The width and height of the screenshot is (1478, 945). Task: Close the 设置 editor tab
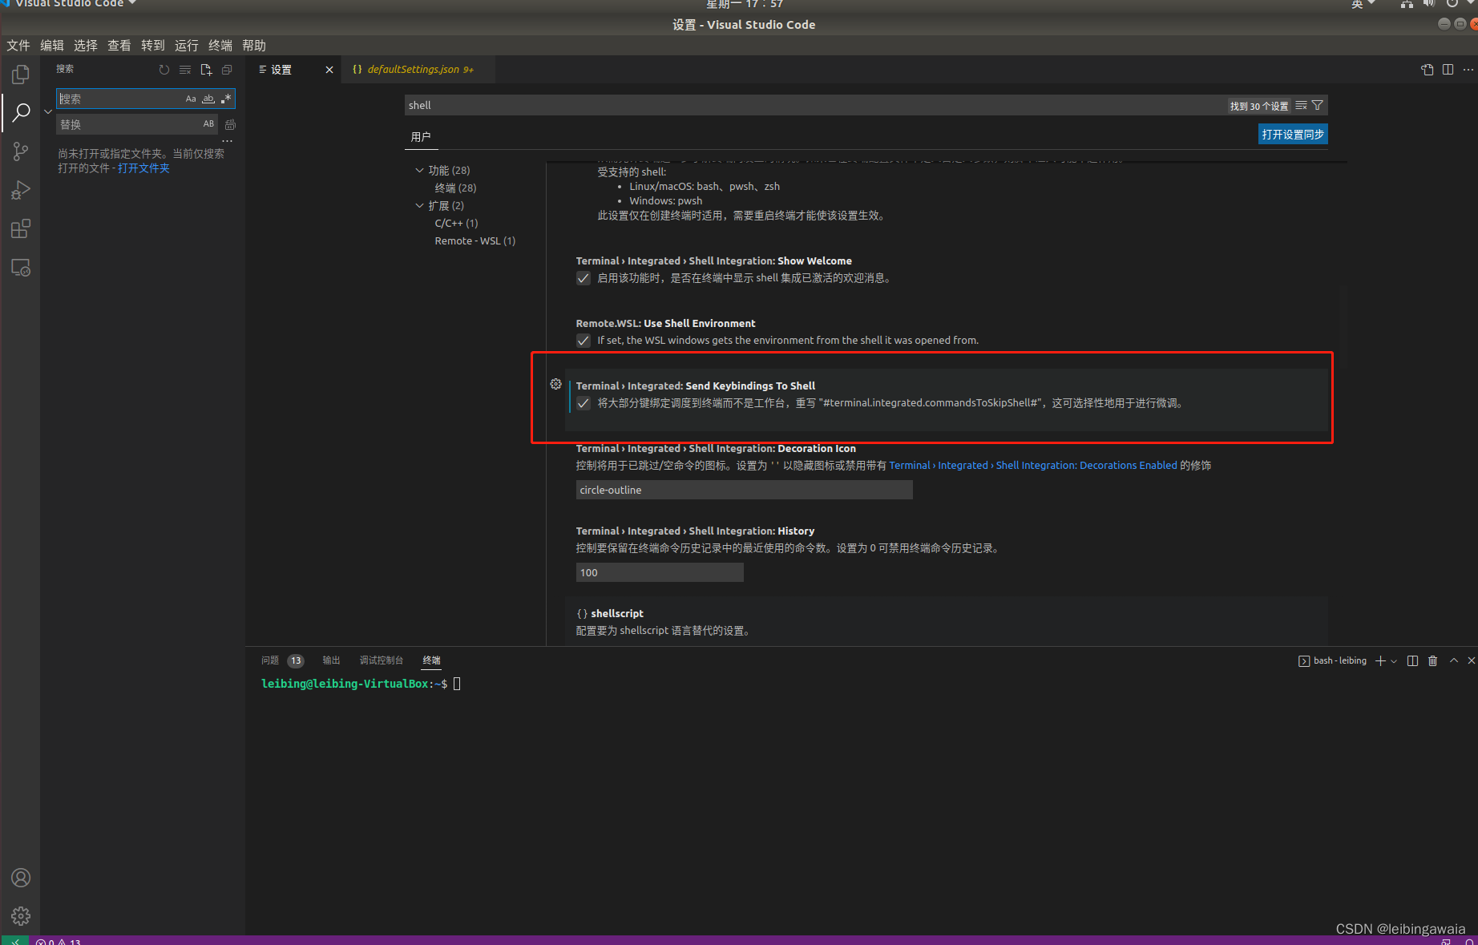[329, 70]
